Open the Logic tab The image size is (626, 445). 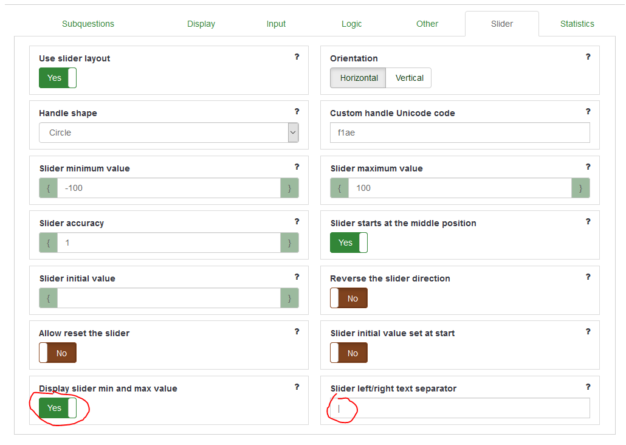point(351,24)
